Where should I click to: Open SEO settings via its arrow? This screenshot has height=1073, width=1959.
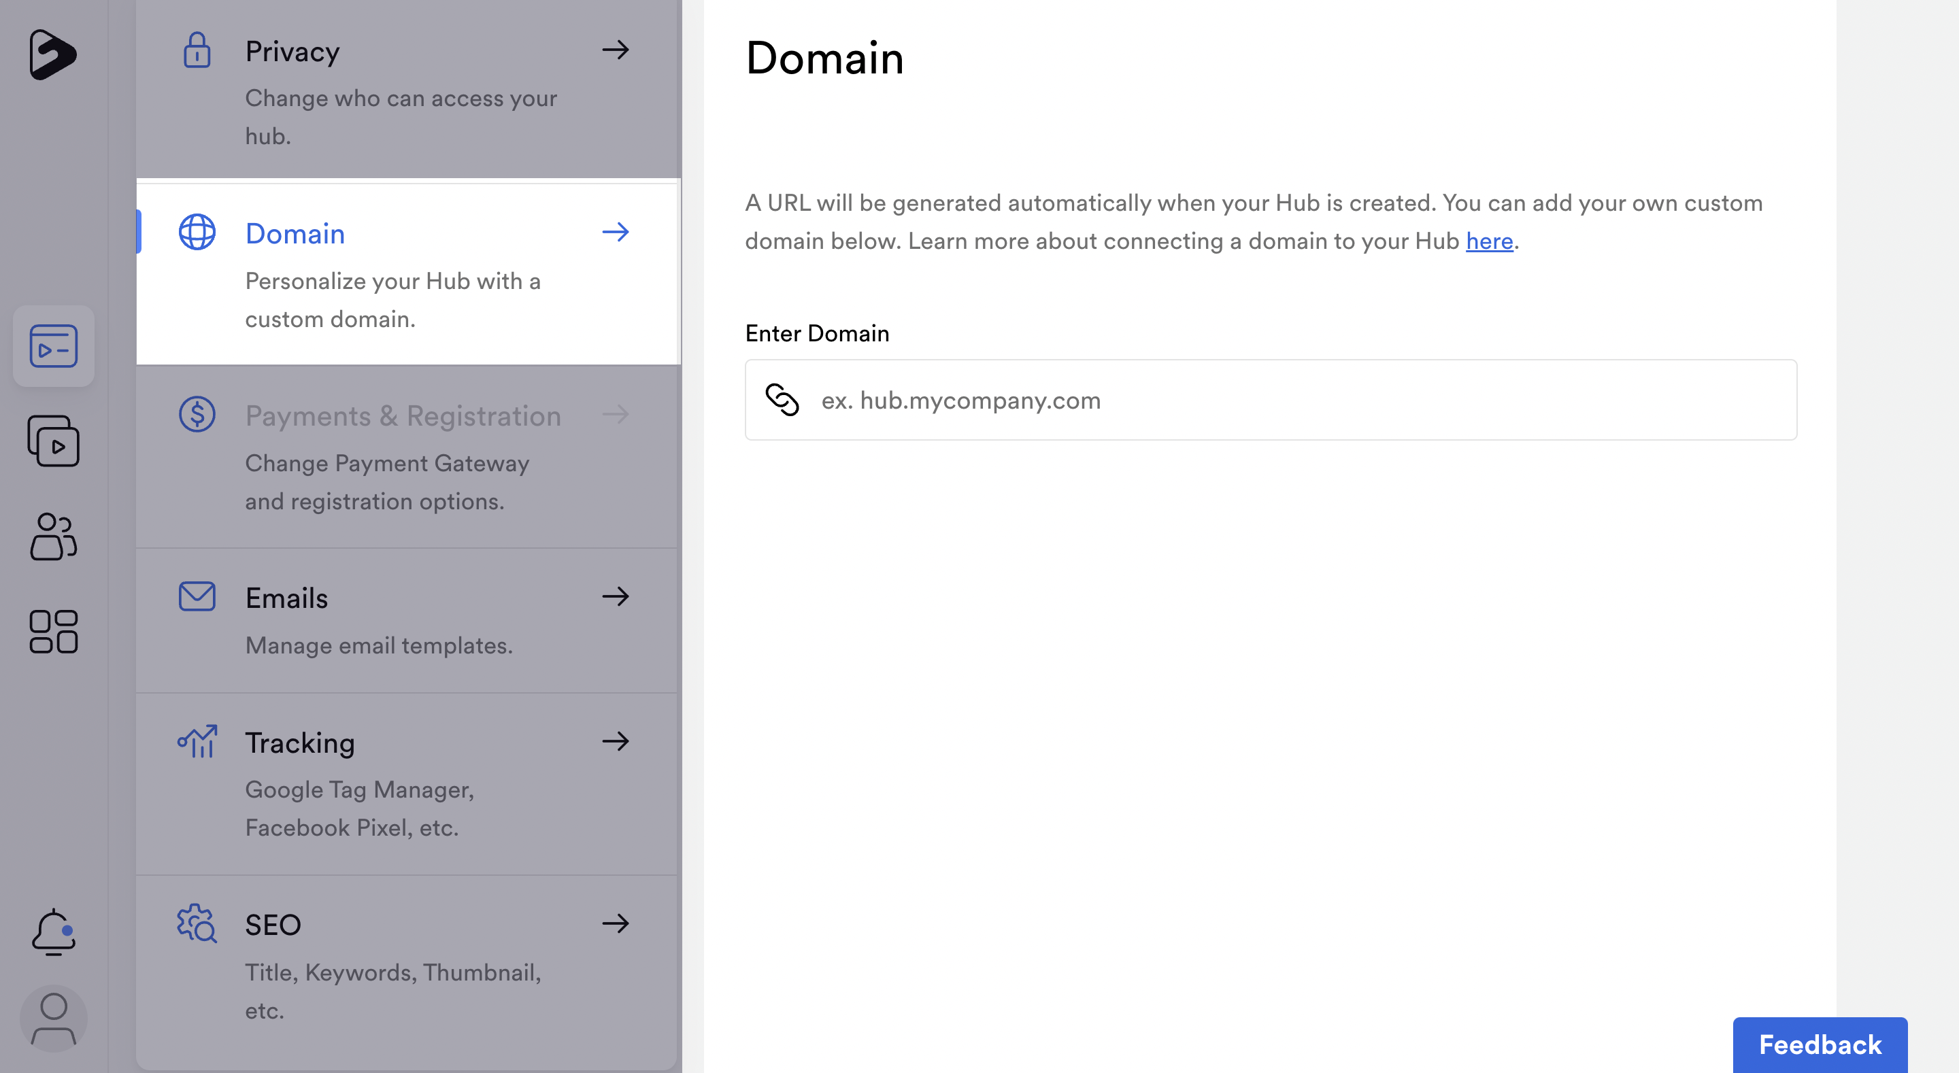coord(615,924)
